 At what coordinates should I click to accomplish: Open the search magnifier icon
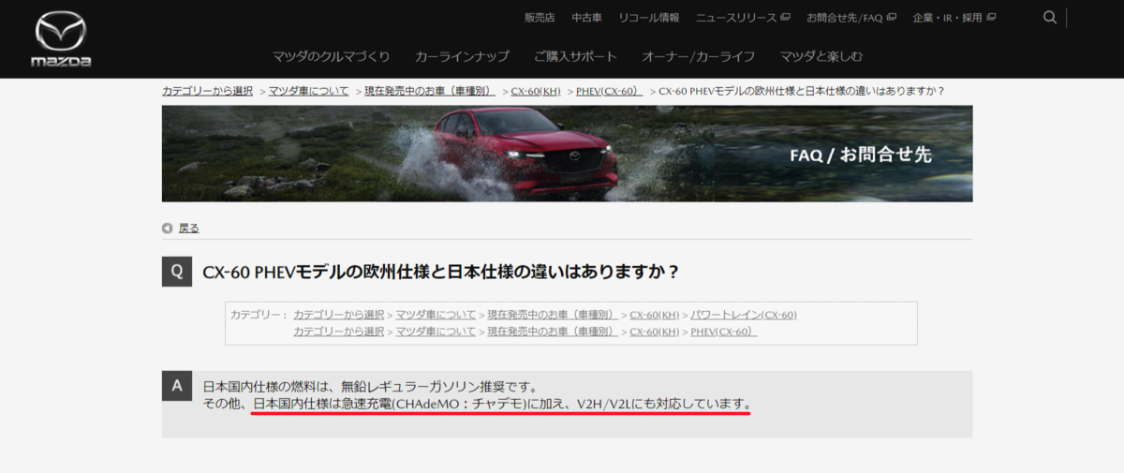point(1050,17)
